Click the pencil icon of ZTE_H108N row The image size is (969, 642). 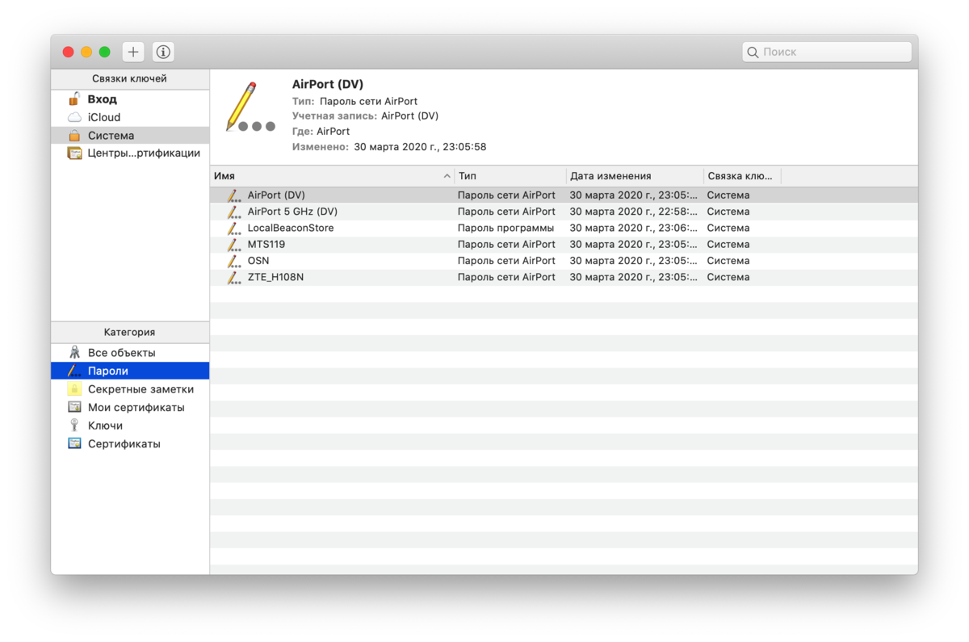coord(234,277)
